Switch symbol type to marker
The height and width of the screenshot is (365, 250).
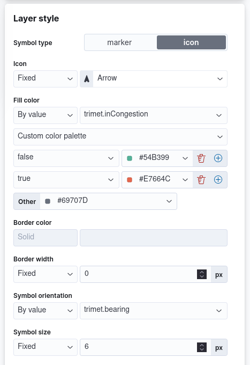point(119,42)
